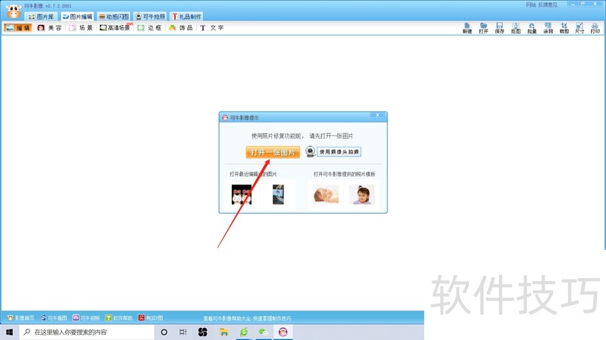
Task: Click the 打印 print icon
Action: coord(595,28)
